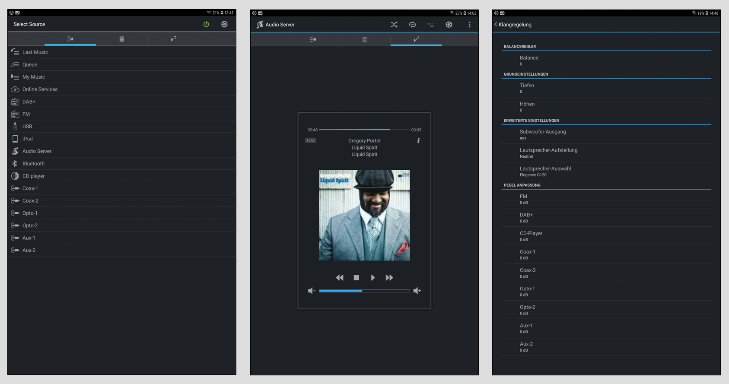Click the Liquid Spirit album cover
This screenshot has width=729, height=384.
(364, 215)
